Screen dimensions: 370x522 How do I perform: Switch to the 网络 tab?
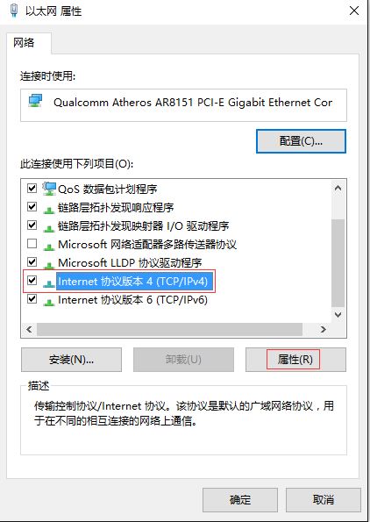[x=24, y=43]
